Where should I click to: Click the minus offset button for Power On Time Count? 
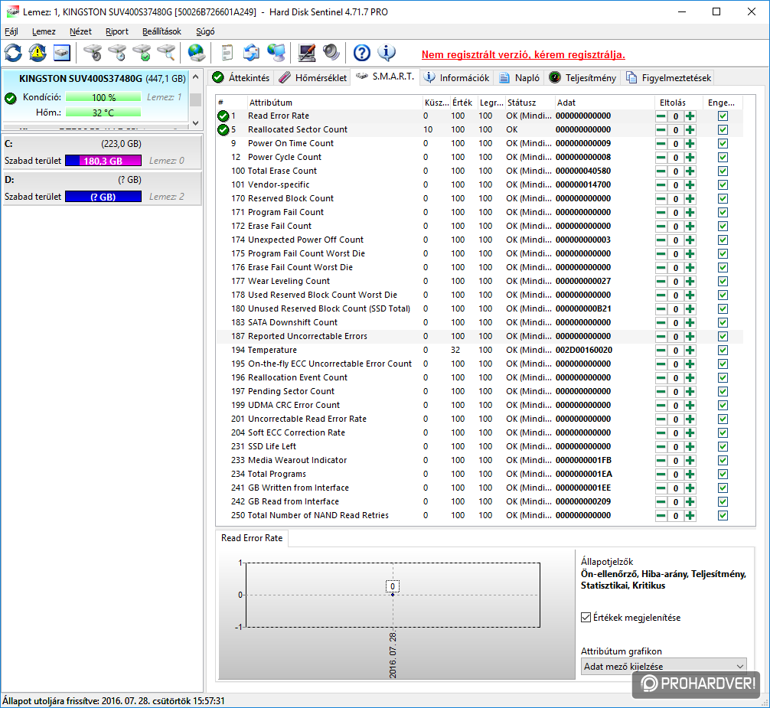point(661,144)
